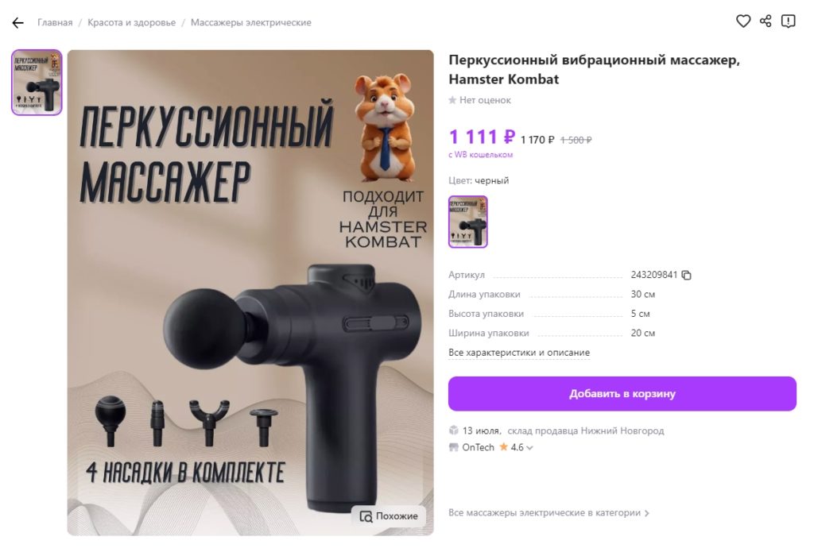Viewport: 814px width, 556px height.
Task: Open Массажеры электрические breadcrumb
Action: pos(250,23)
